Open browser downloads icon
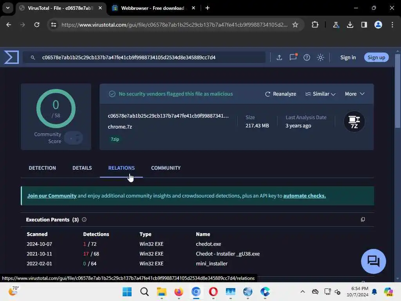 350,25
